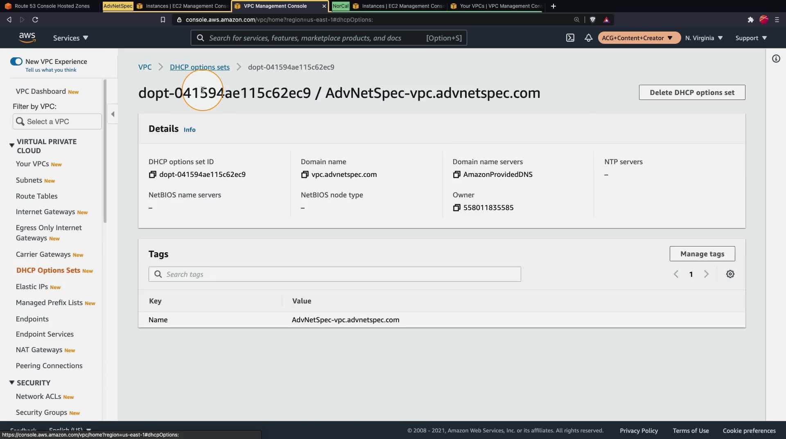Reload the page

click(x=35, y=20)
